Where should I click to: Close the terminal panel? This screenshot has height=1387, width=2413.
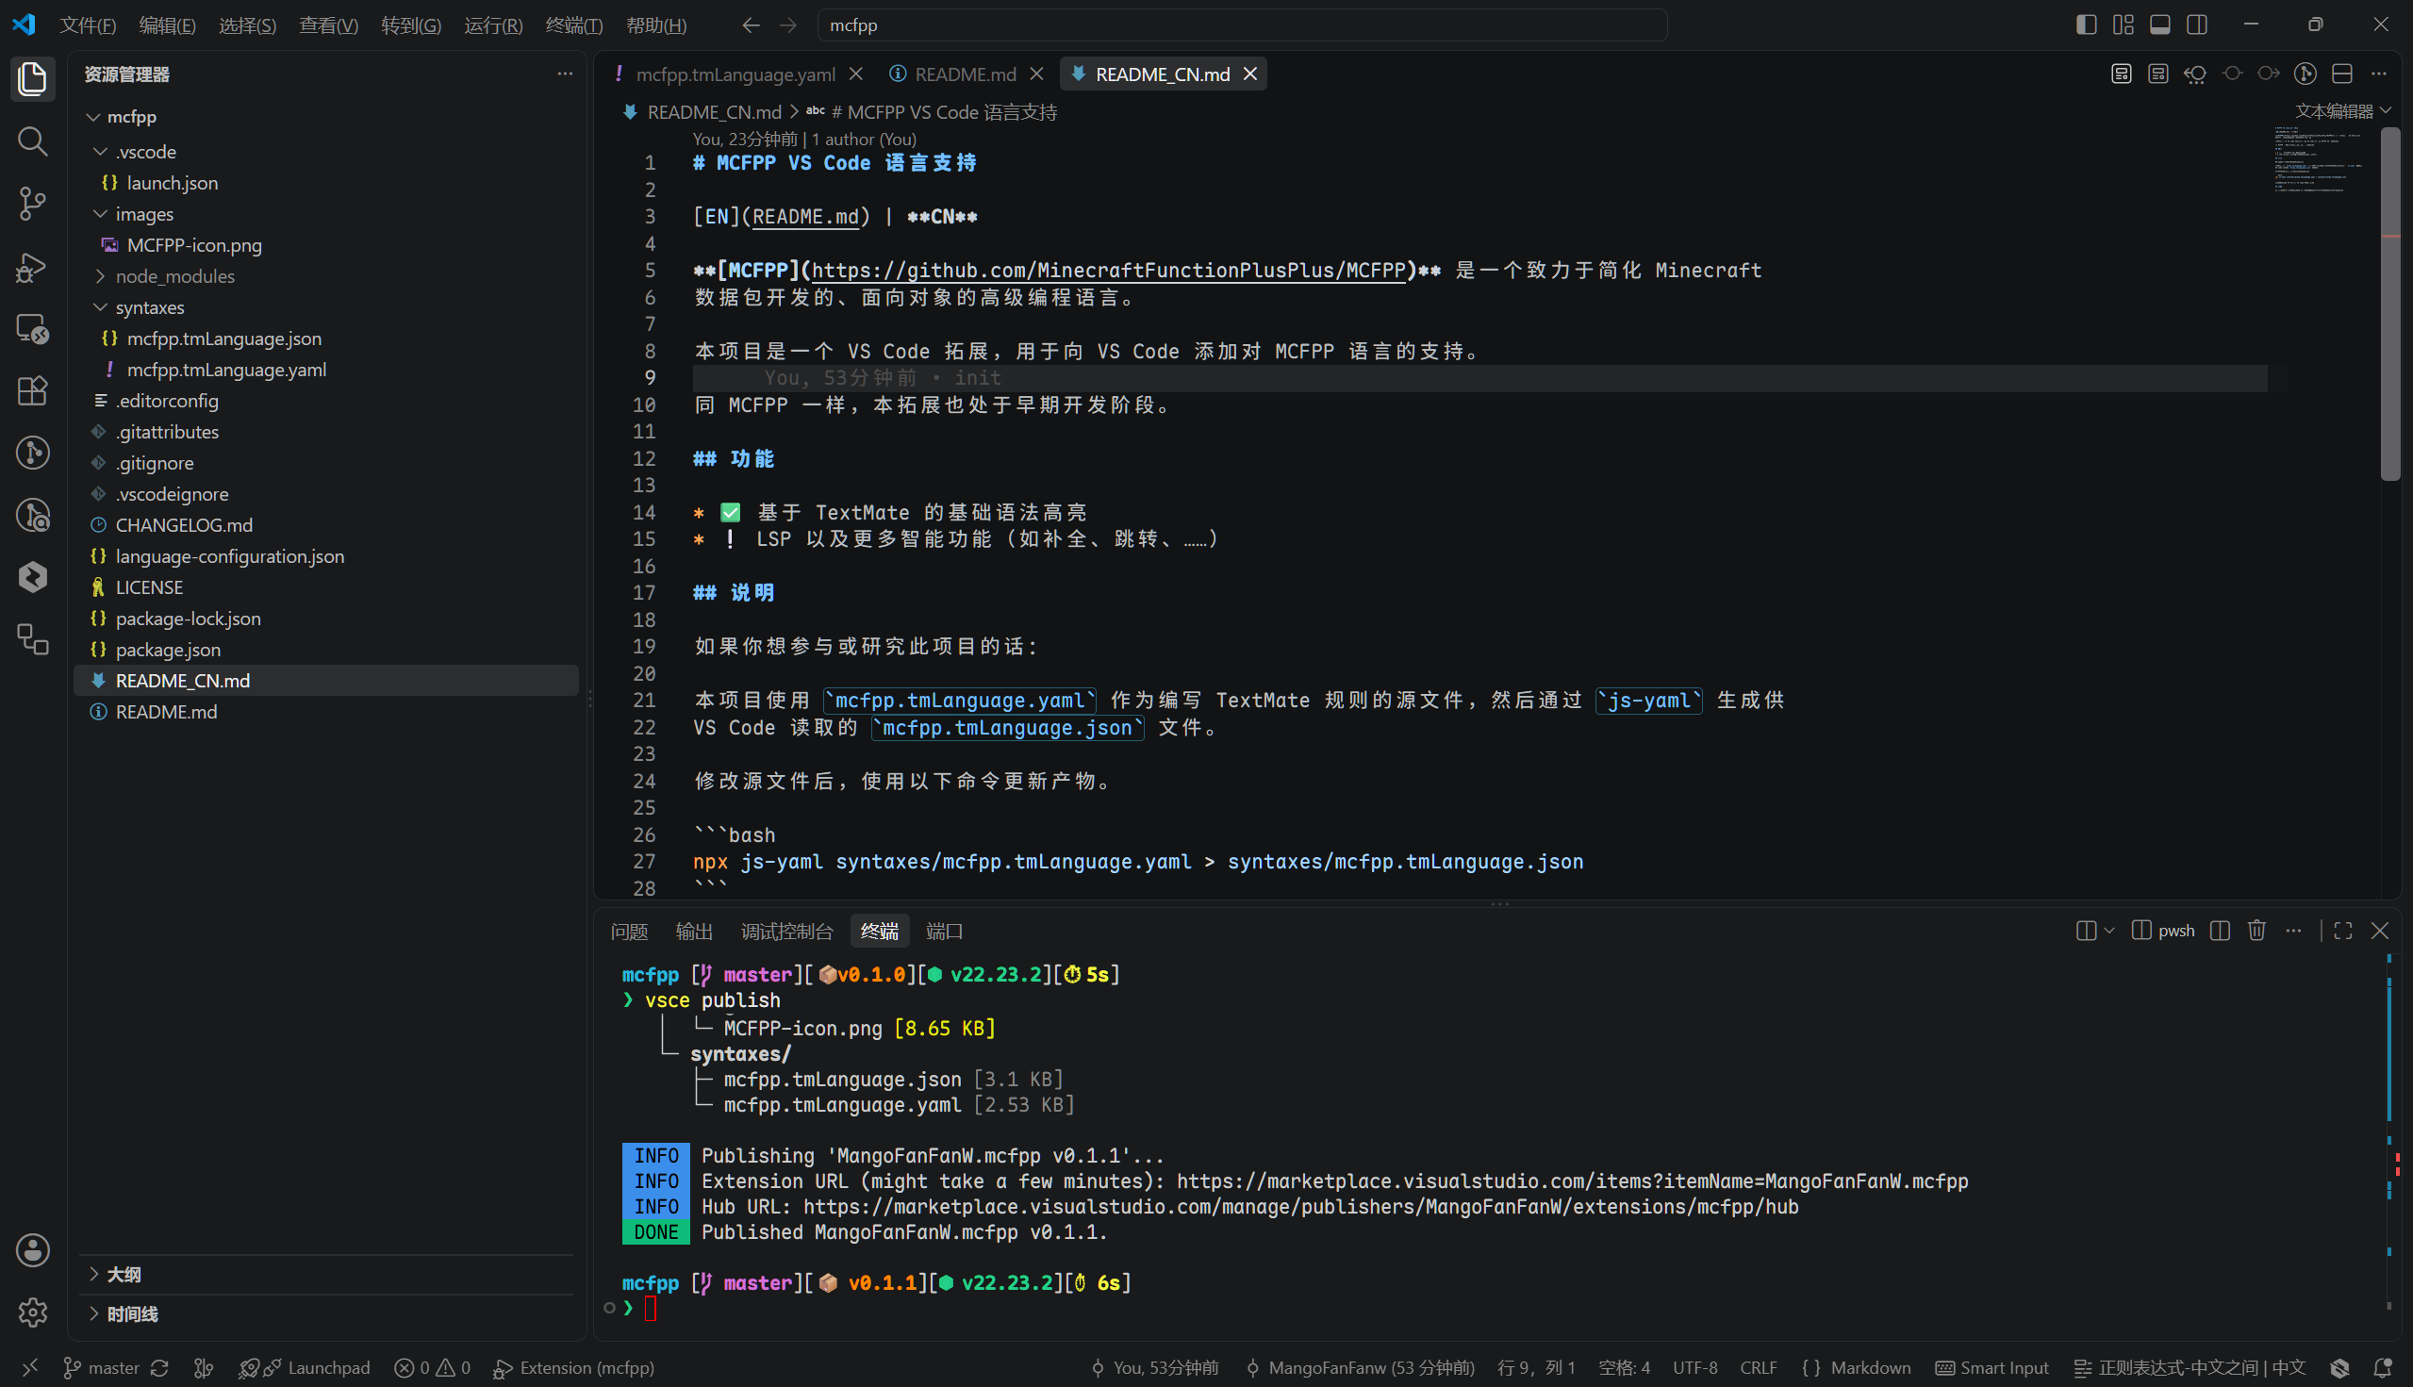[x=2379, y=931]
